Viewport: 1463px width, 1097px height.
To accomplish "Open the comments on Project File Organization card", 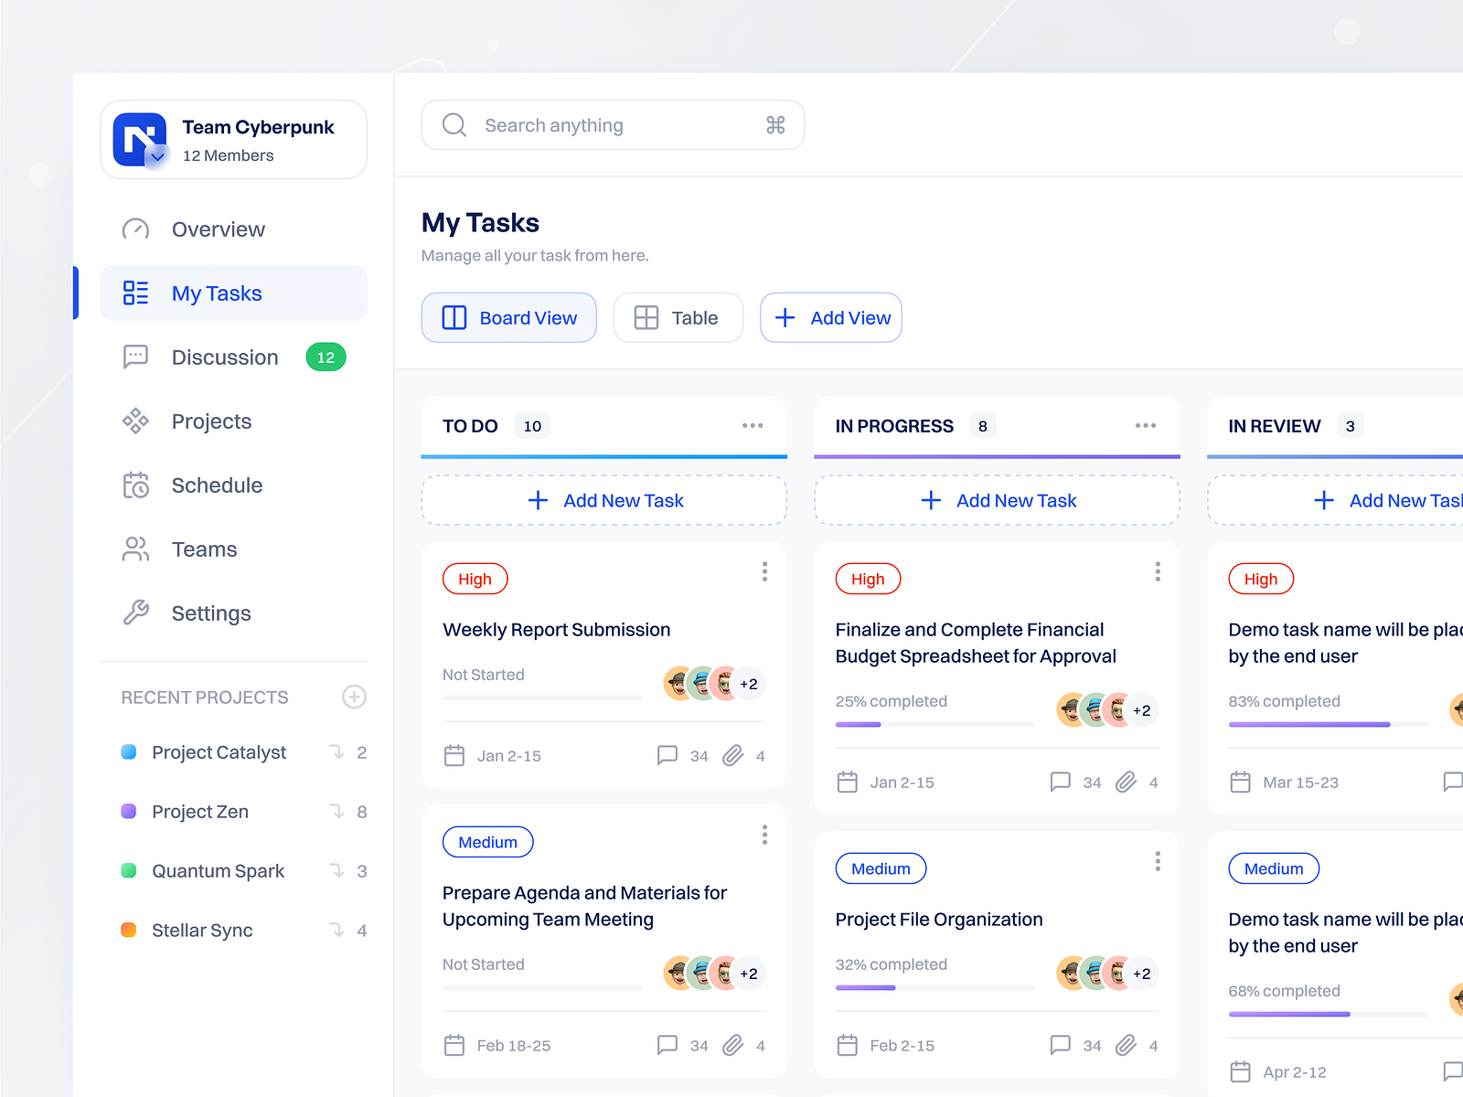I will point(1061,1045).
